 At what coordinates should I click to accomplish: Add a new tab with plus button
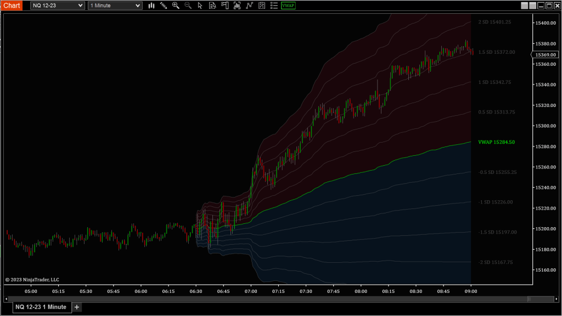click(77, 307)
